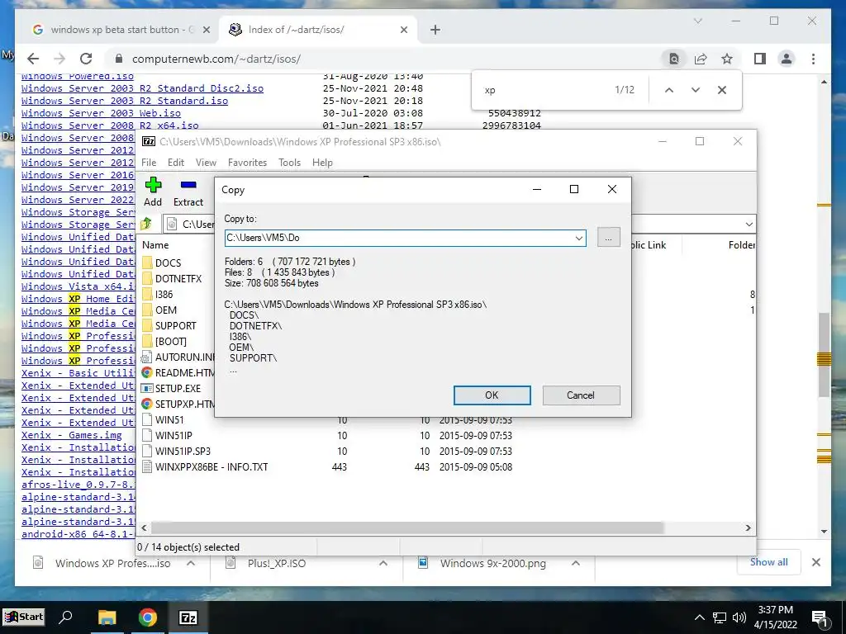Open a new Chrome tab
The width and height of the screenshot is (846, 634).
pyautogui.click(x=435, y=30)
